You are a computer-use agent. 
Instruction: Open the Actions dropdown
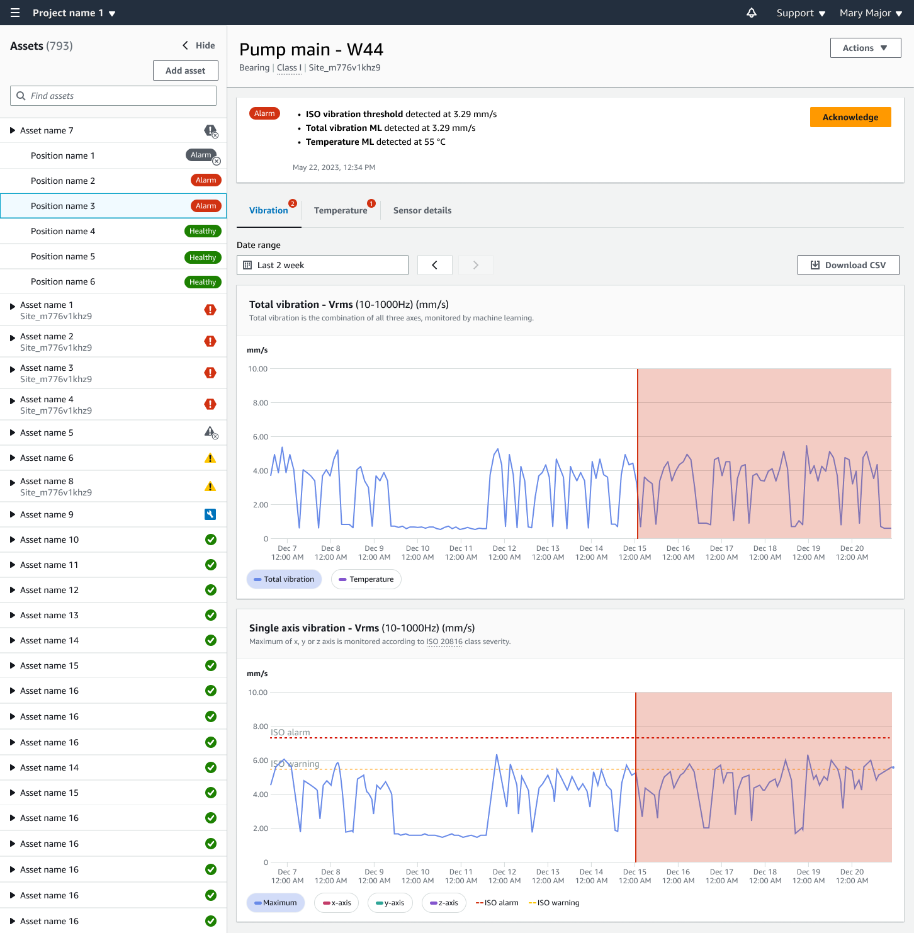[x=866, y=48]
